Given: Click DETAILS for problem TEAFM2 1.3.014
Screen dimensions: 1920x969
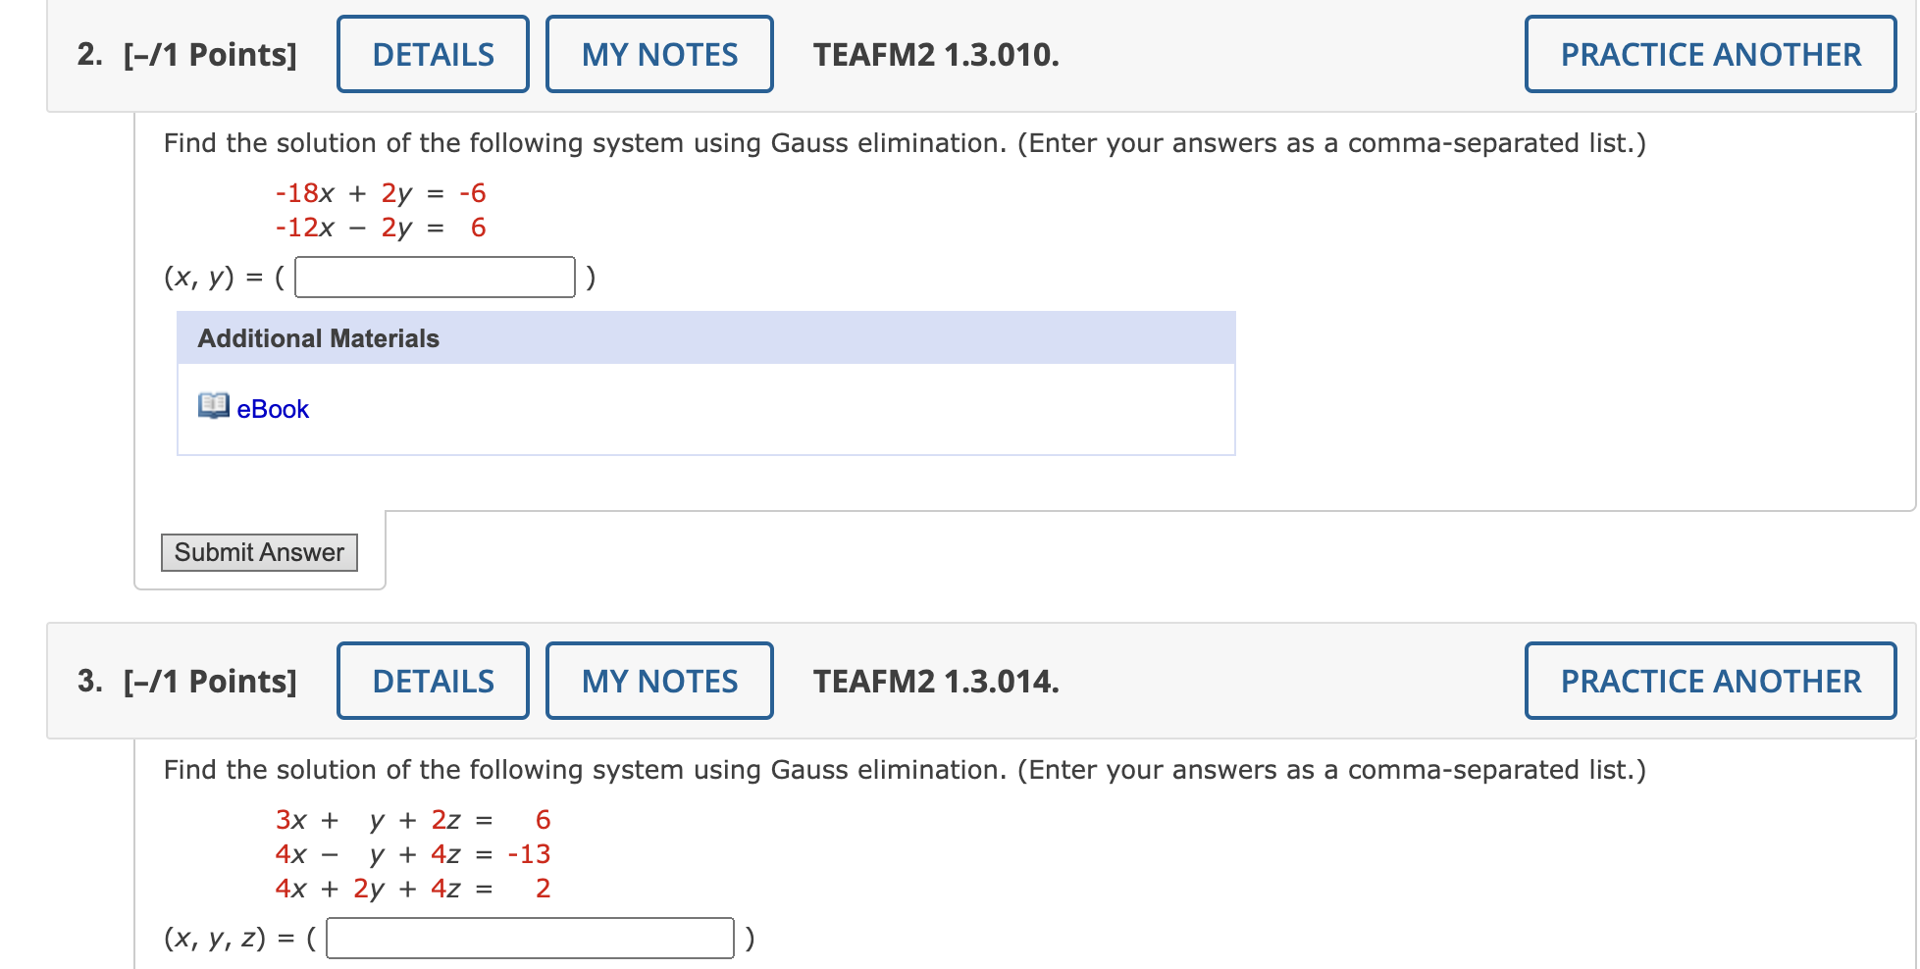Looking at the screenshot, I should click(x=433, y=680).
